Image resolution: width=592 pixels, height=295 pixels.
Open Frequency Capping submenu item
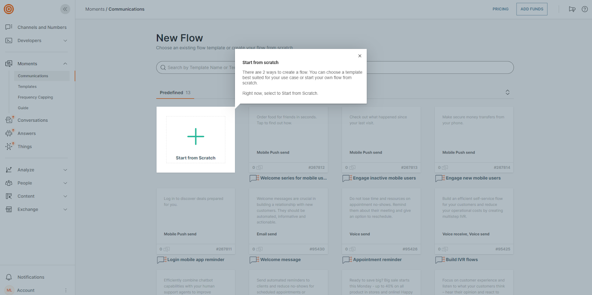(36, 97)
